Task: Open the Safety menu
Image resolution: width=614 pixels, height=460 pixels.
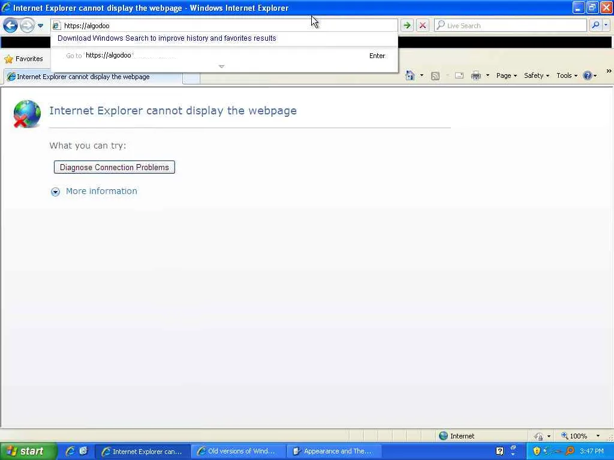Action: (x=537, y=75)
